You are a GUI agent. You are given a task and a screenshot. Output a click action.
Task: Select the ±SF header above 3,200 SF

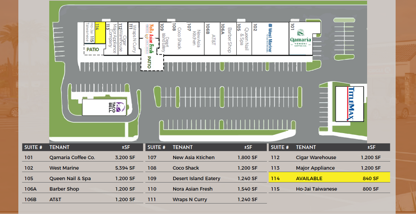(125, 147)
